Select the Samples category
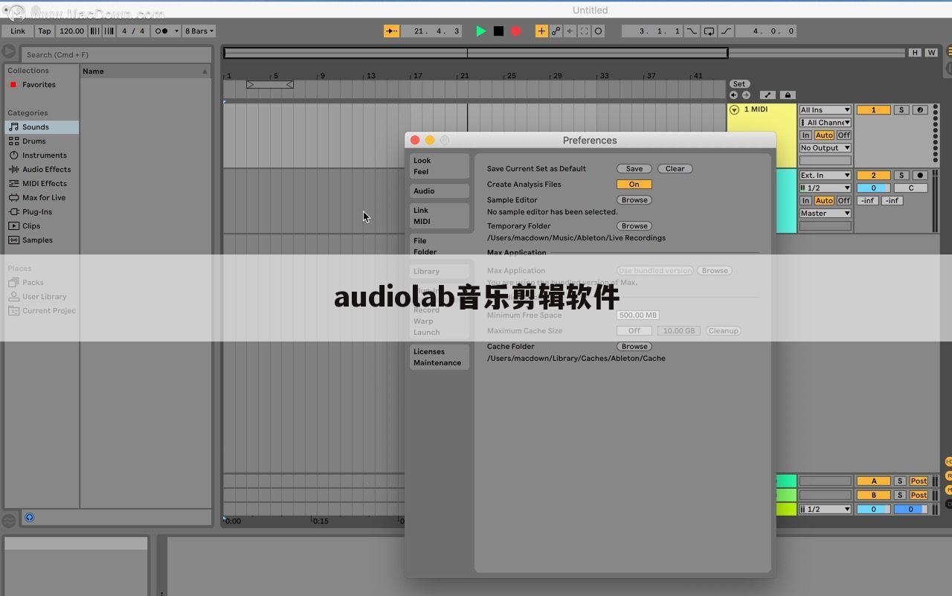Viewport: 952px width, 596px height. 42,240
